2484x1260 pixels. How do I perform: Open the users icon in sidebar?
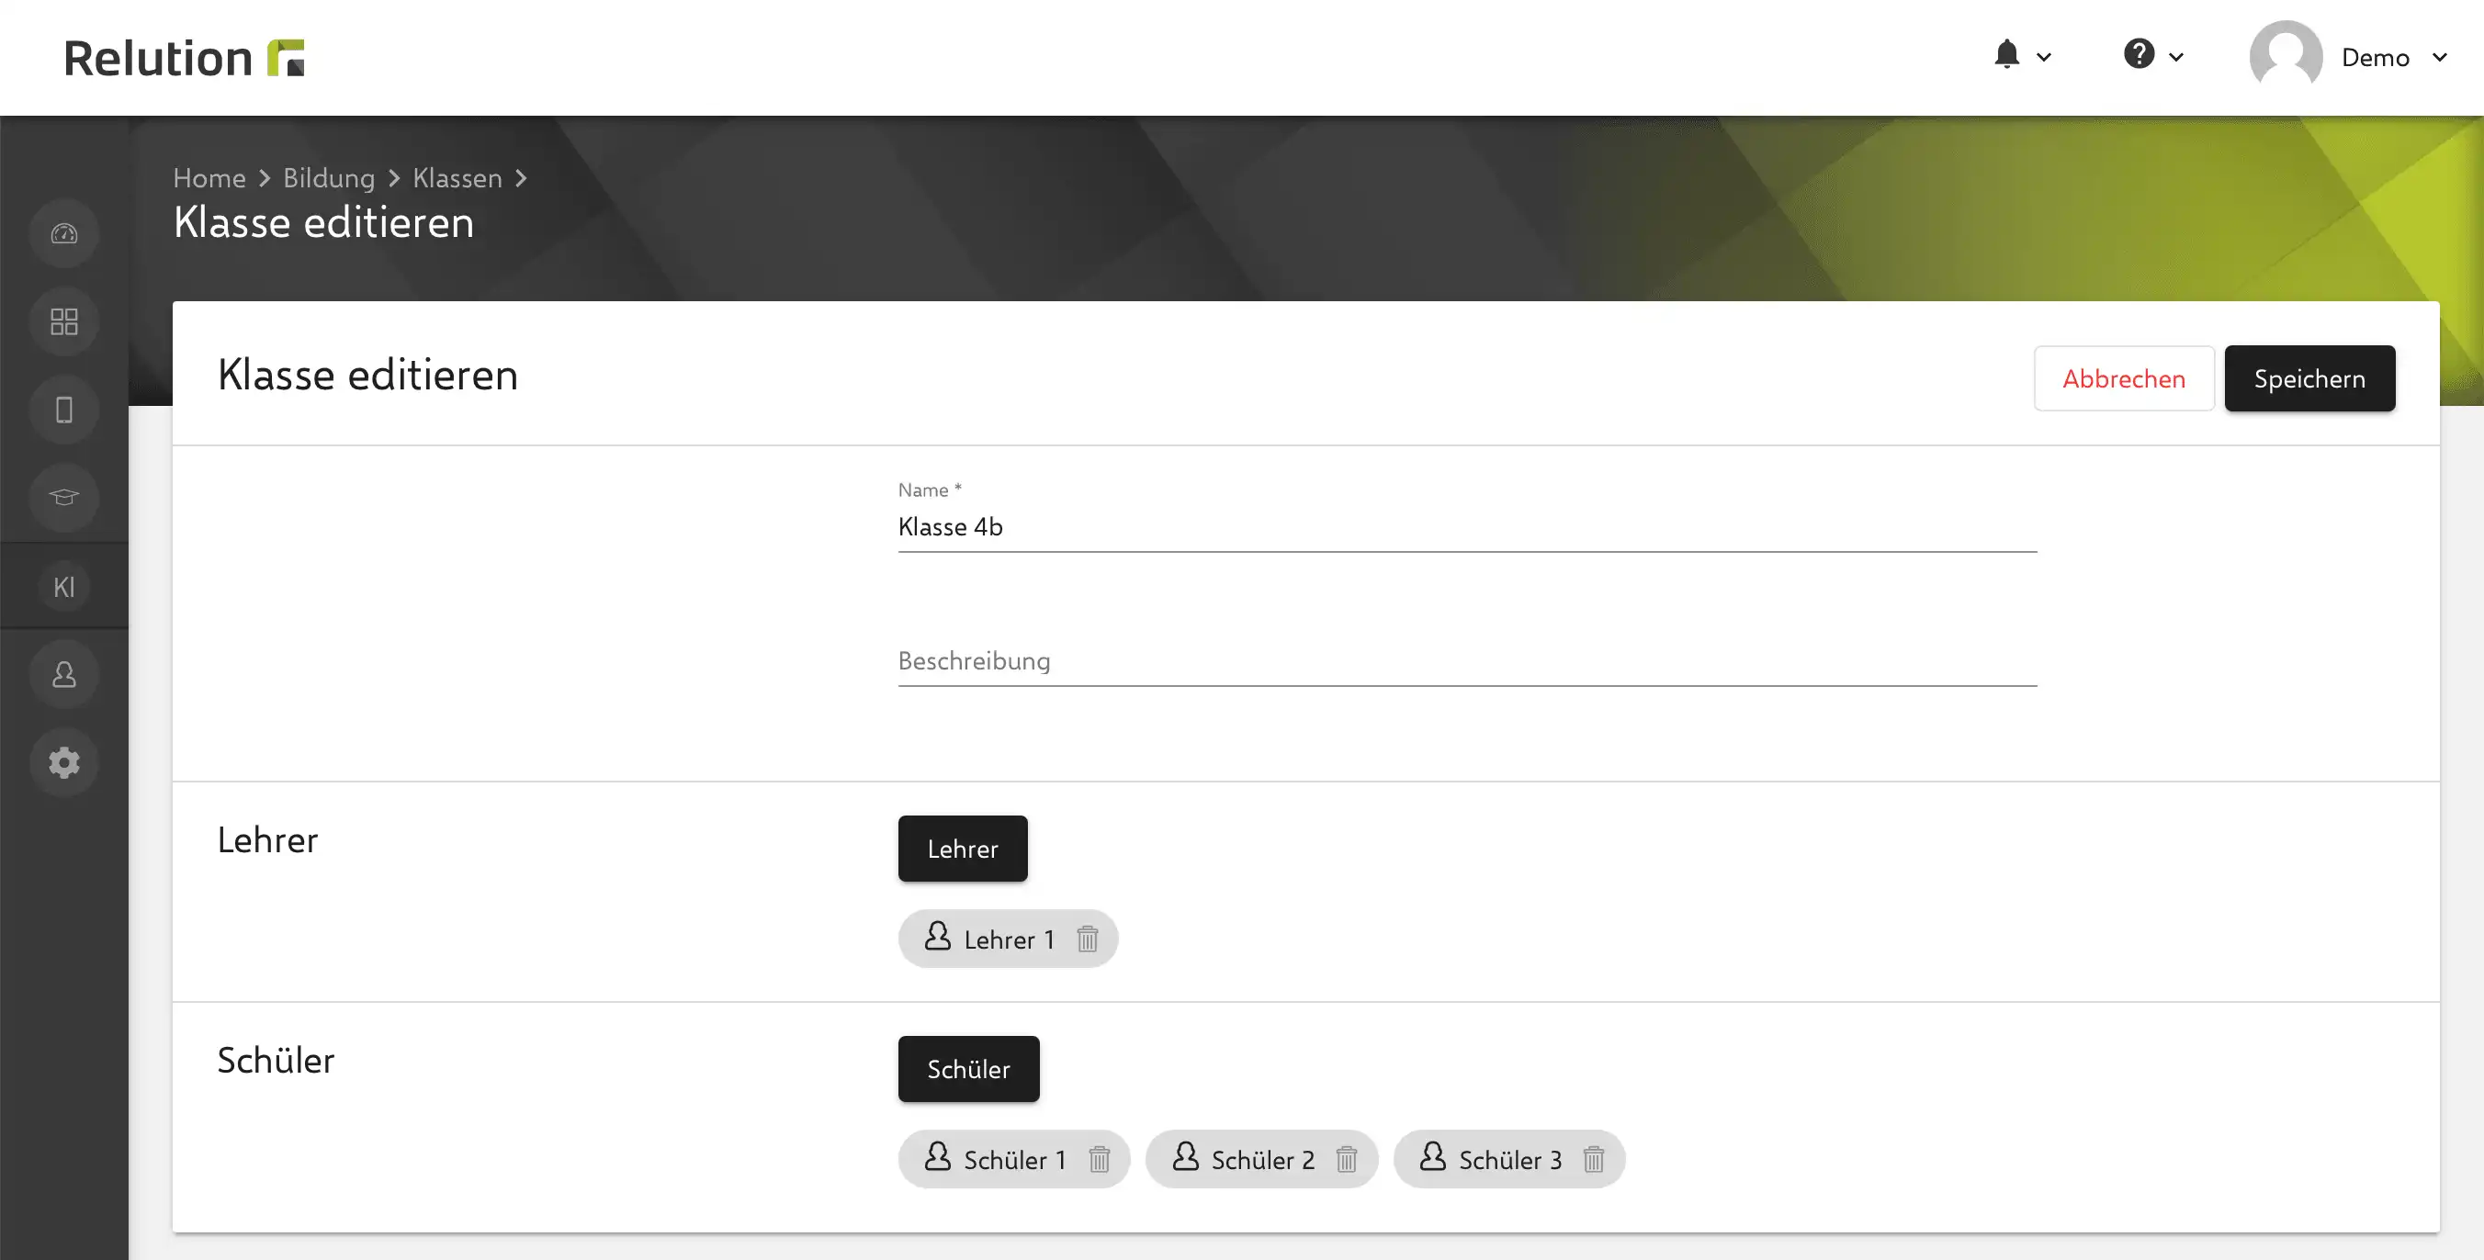click(x=63, y=675)
